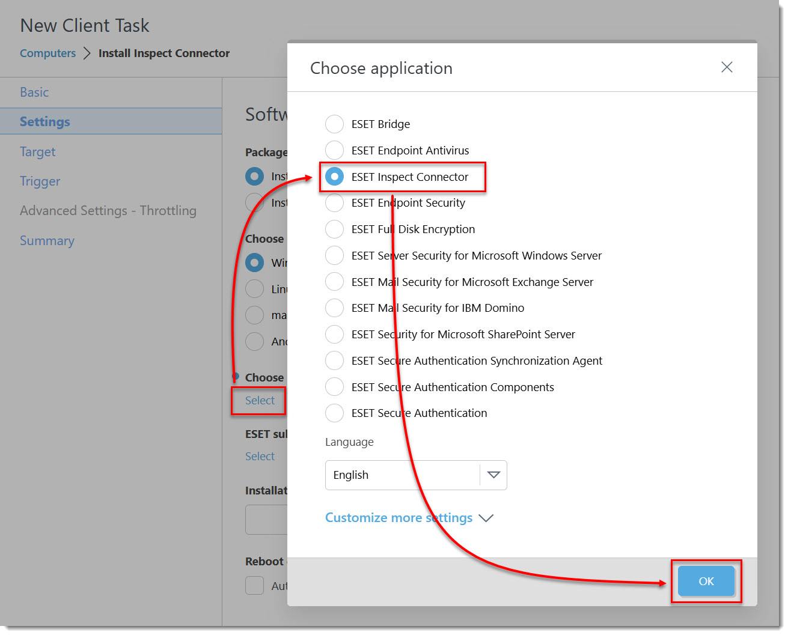This screenshot has height=635, width=788.
Task: Open the Basic section in the sidebar
Action: (34, 93)
